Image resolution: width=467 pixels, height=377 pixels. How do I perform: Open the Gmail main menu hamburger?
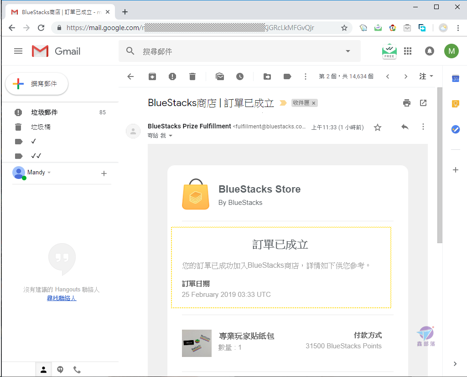(18, 51)
